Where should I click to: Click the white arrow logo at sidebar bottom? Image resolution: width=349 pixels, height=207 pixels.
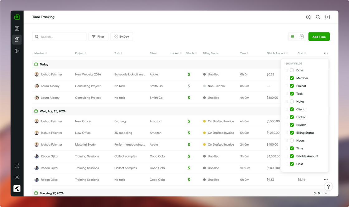coord(17,189)
